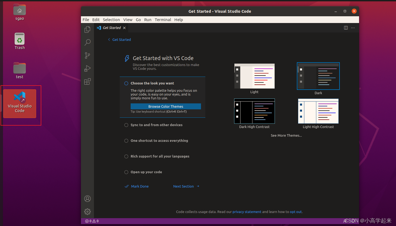The width and height of the screenshot is (396, 226).
Task: Close the Get Started tab
Action: (124, 28)
